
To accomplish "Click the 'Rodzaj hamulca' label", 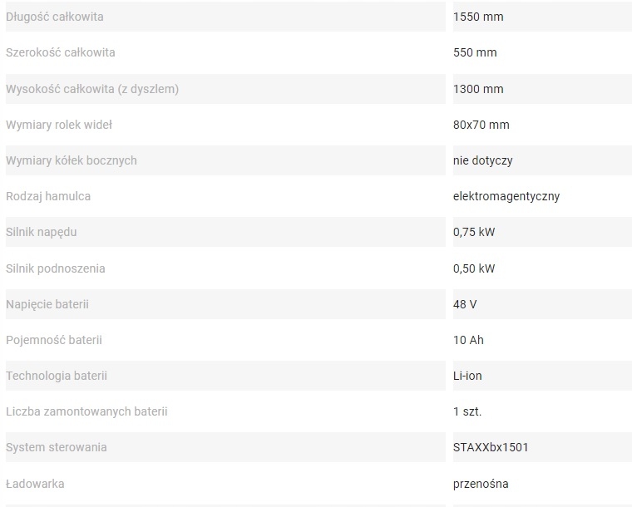I will pos(48,196).
